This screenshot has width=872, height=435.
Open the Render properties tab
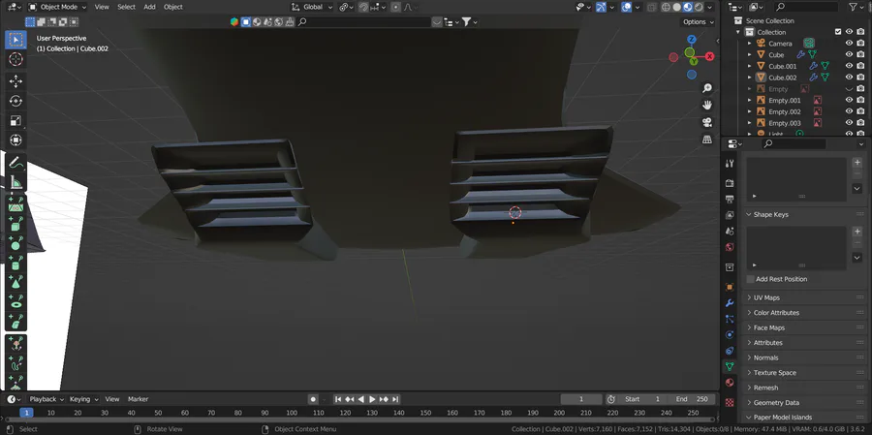(x=730, y=183)
